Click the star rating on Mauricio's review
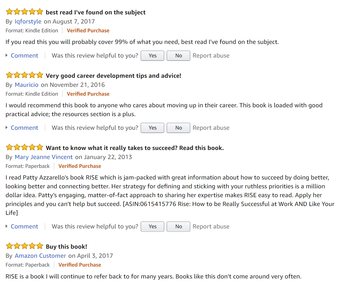 click(x=24, y=75)
